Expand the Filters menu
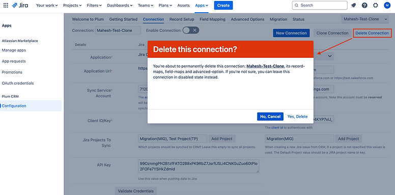The image size is (395, 195). click(94, 5)
